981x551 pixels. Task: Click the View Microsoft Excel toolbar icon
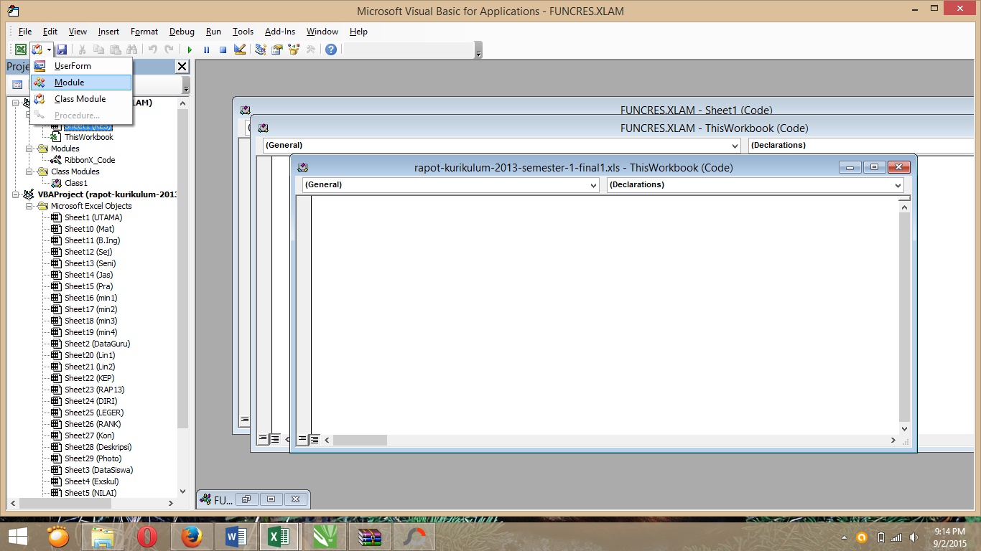point(21,50)
